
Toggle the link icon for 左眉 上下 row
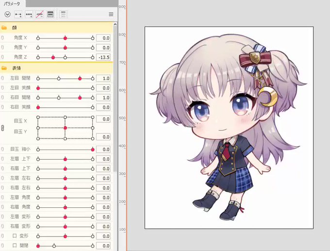coord(2,159)
